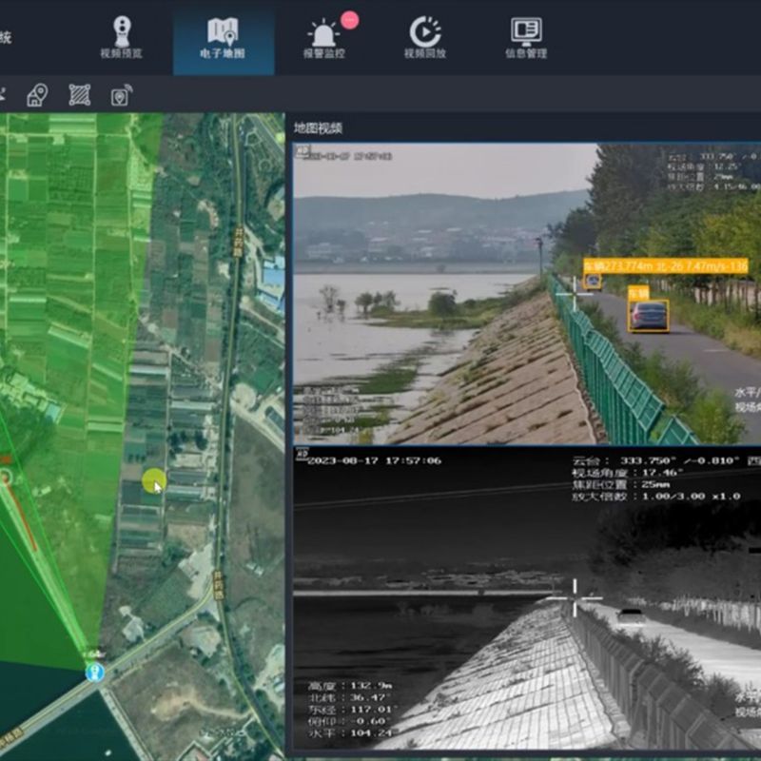
Task: Click the 视场角度 17.46° readout
Action: point(628,473)
